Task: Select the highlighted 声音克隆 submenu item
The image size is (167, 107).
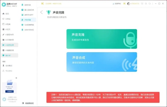Action: 28,20
